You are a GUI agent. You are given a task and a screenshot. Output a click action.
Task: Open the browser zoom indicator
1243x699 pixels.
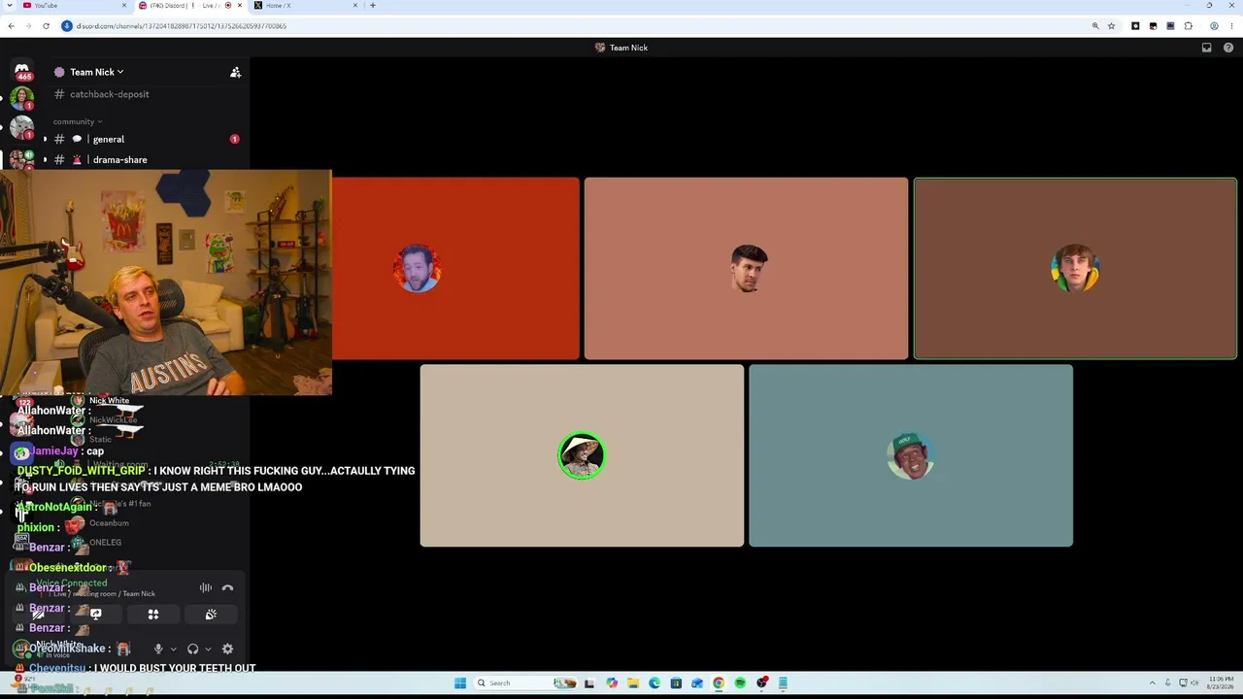pos(1095,26)
